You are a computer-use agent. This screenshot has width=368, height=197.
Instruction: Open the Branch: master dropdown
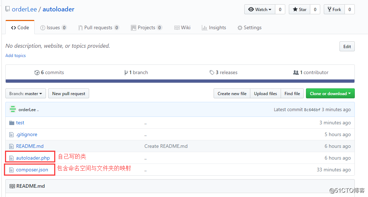26,93
